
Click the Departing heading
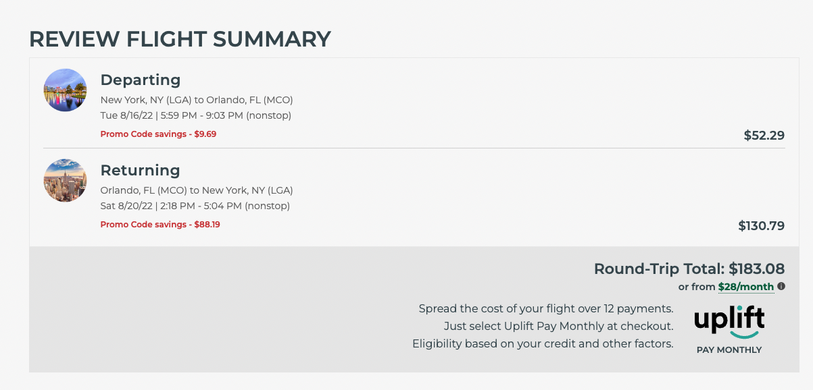[x=141, y=80]
